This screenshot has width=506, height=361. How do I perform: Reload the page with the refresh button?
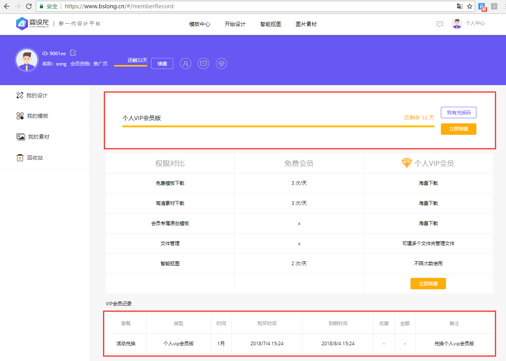(29, 6)
